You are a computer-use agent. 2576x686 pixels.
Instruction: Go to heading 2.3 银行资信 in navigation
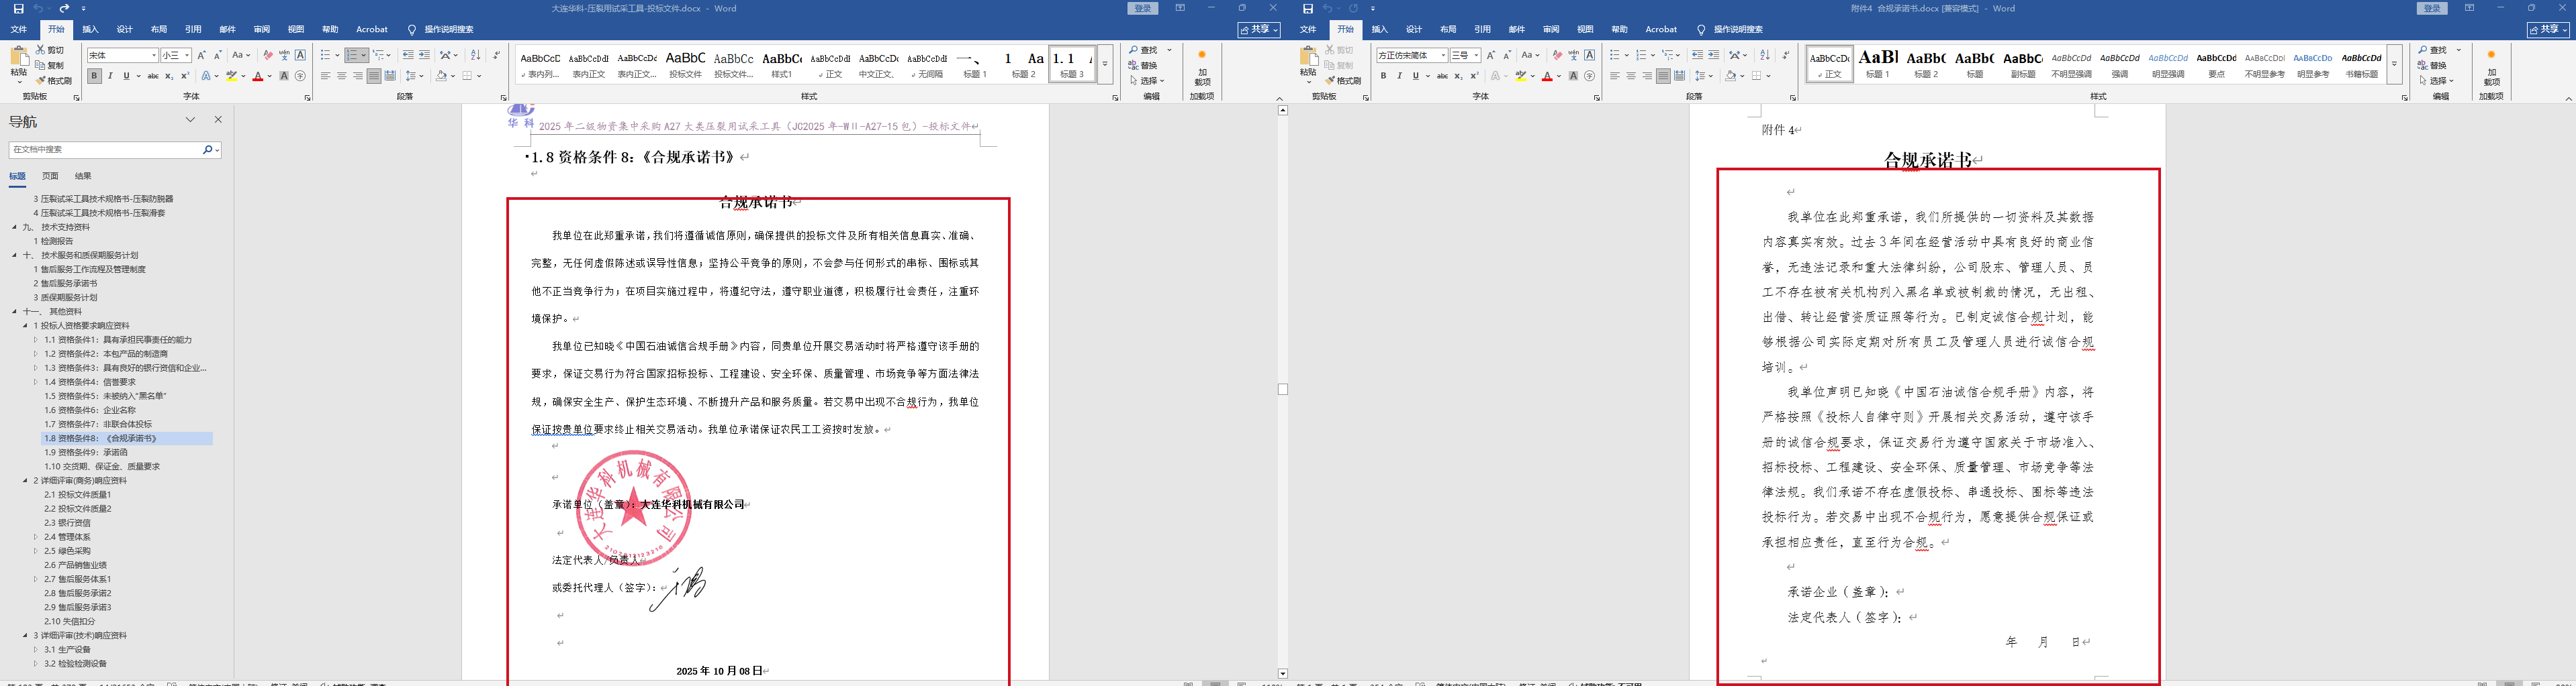pos(67,522)
